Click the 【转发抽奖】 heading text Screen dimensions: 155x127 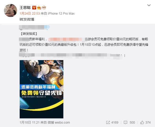[29, 34]
